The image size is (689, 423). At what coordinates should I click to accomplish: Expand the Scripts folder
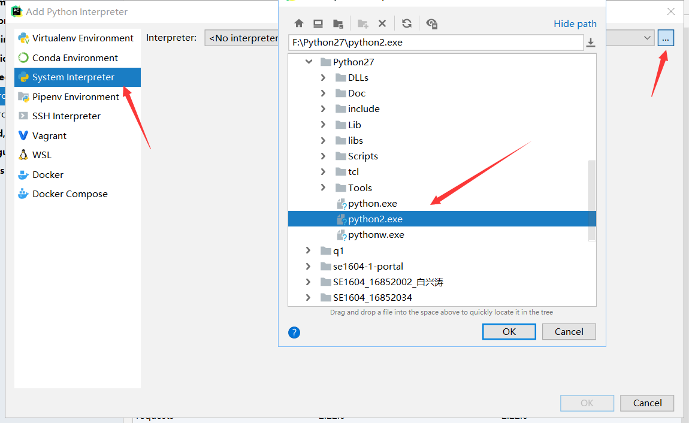click(x=323, y=156)
